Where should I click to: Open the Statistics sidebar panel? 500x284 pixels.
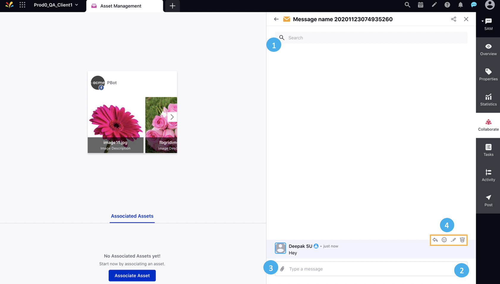[488, 100]
